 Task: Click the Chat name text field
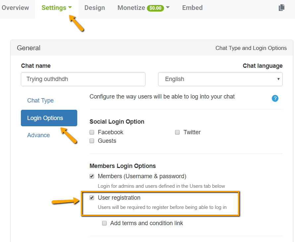[x=83, y=79]
